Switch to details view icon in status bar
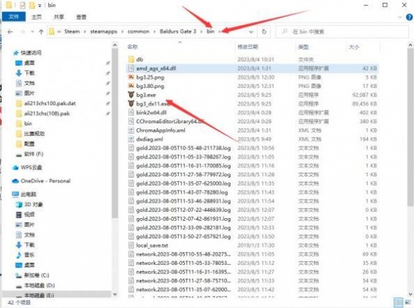The height and width of the screenshot is (308, 414). click(398, 302)
